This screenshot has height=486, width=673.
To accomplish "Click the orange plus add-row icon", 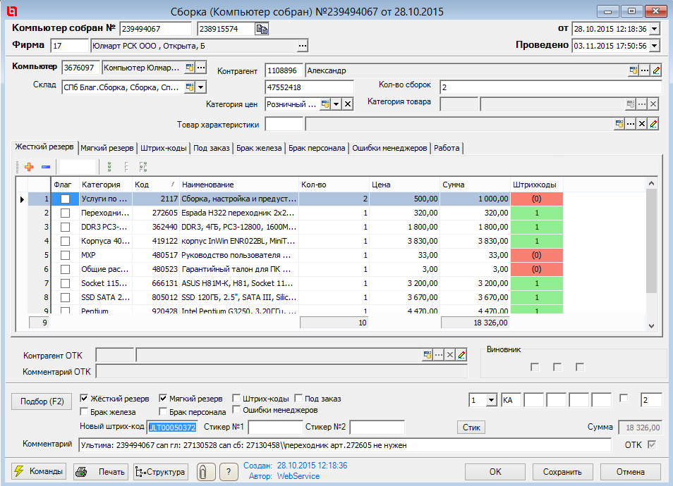I will coord(29,167).
